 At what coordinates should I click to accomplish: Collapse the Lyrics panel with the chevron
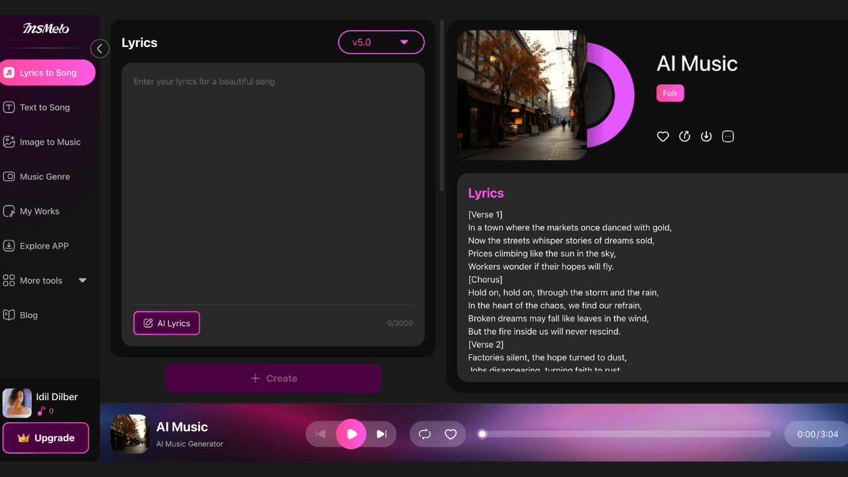[x=99, y=48]
